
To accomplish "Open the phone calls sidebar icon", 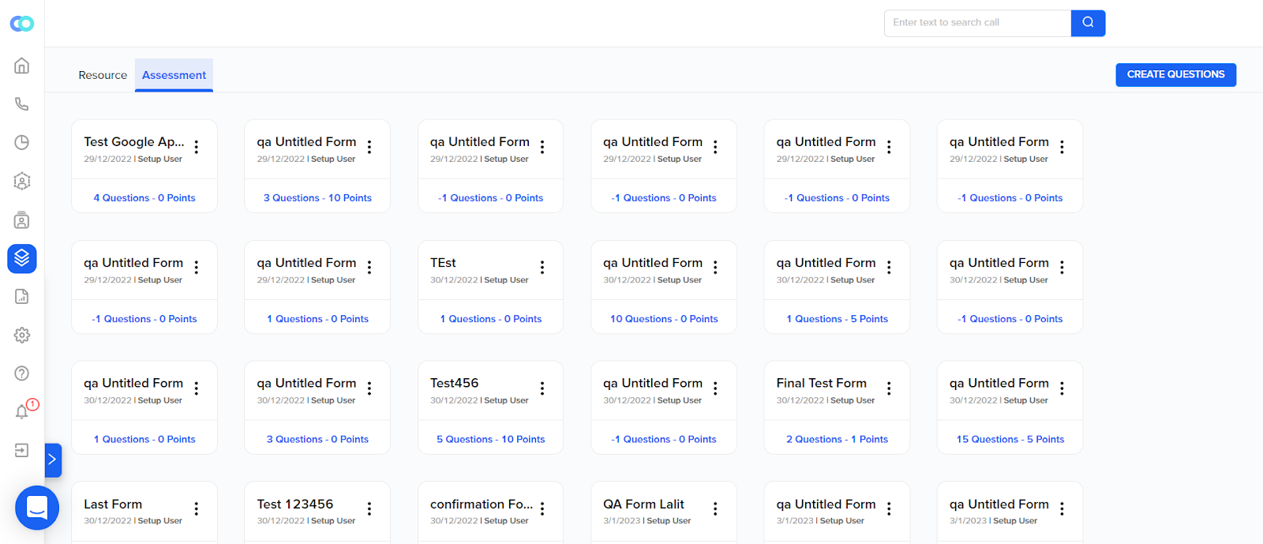I will click(22, 104).
